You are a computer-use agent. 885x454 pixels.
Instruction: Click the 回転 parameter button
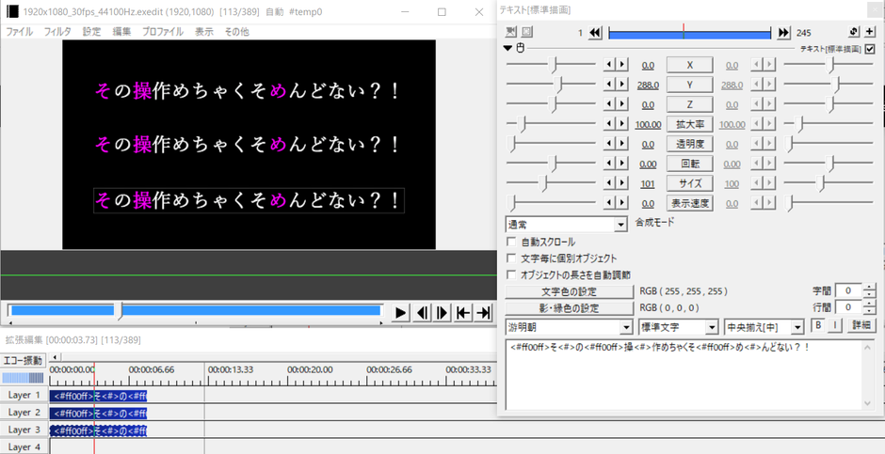690,164
